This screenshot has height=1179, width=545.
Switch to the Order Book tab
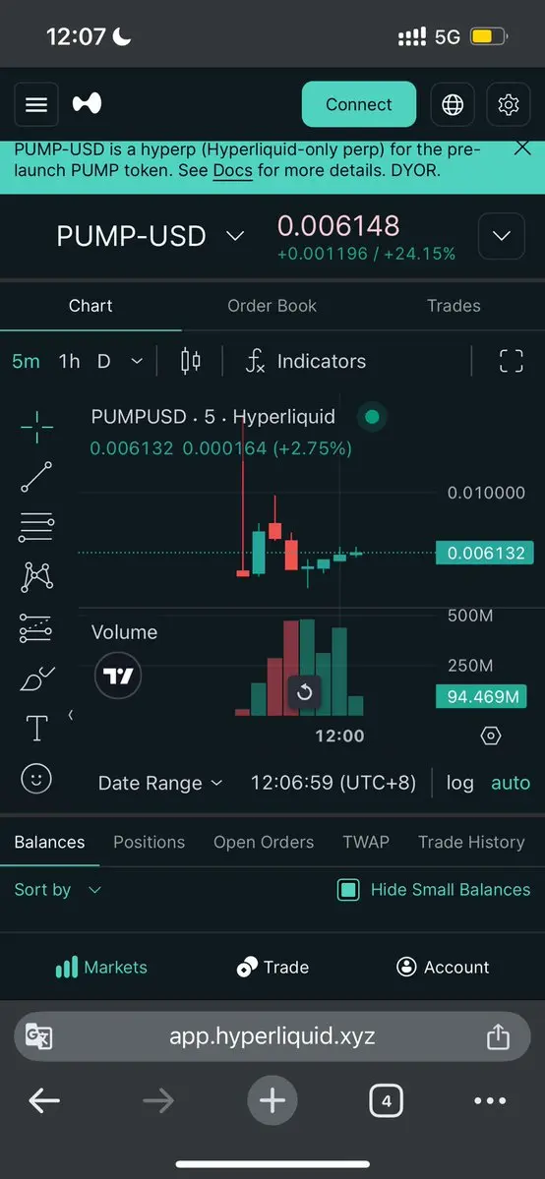click(x=272, y=305)
